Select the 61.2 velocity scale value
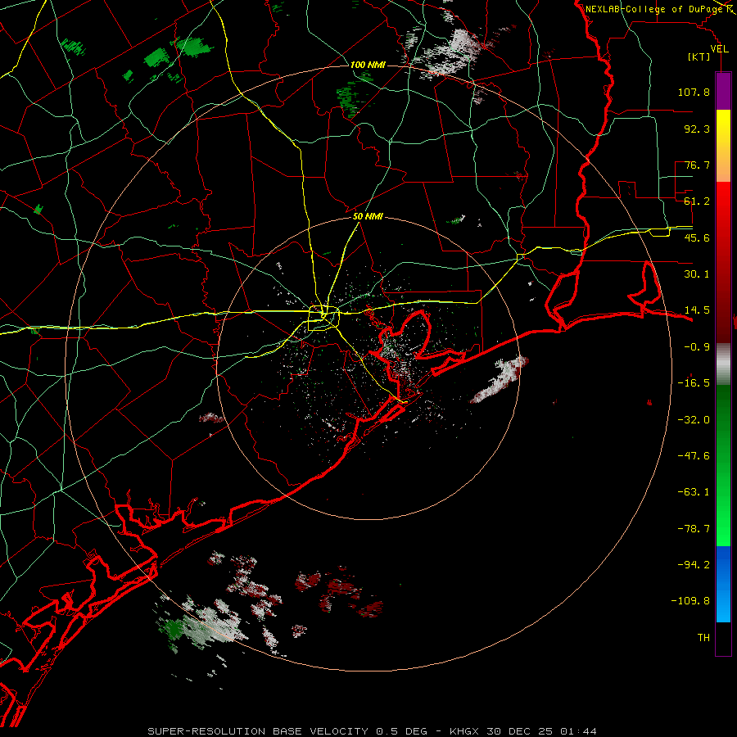This screenshot has height=737, width=737. 697,201
